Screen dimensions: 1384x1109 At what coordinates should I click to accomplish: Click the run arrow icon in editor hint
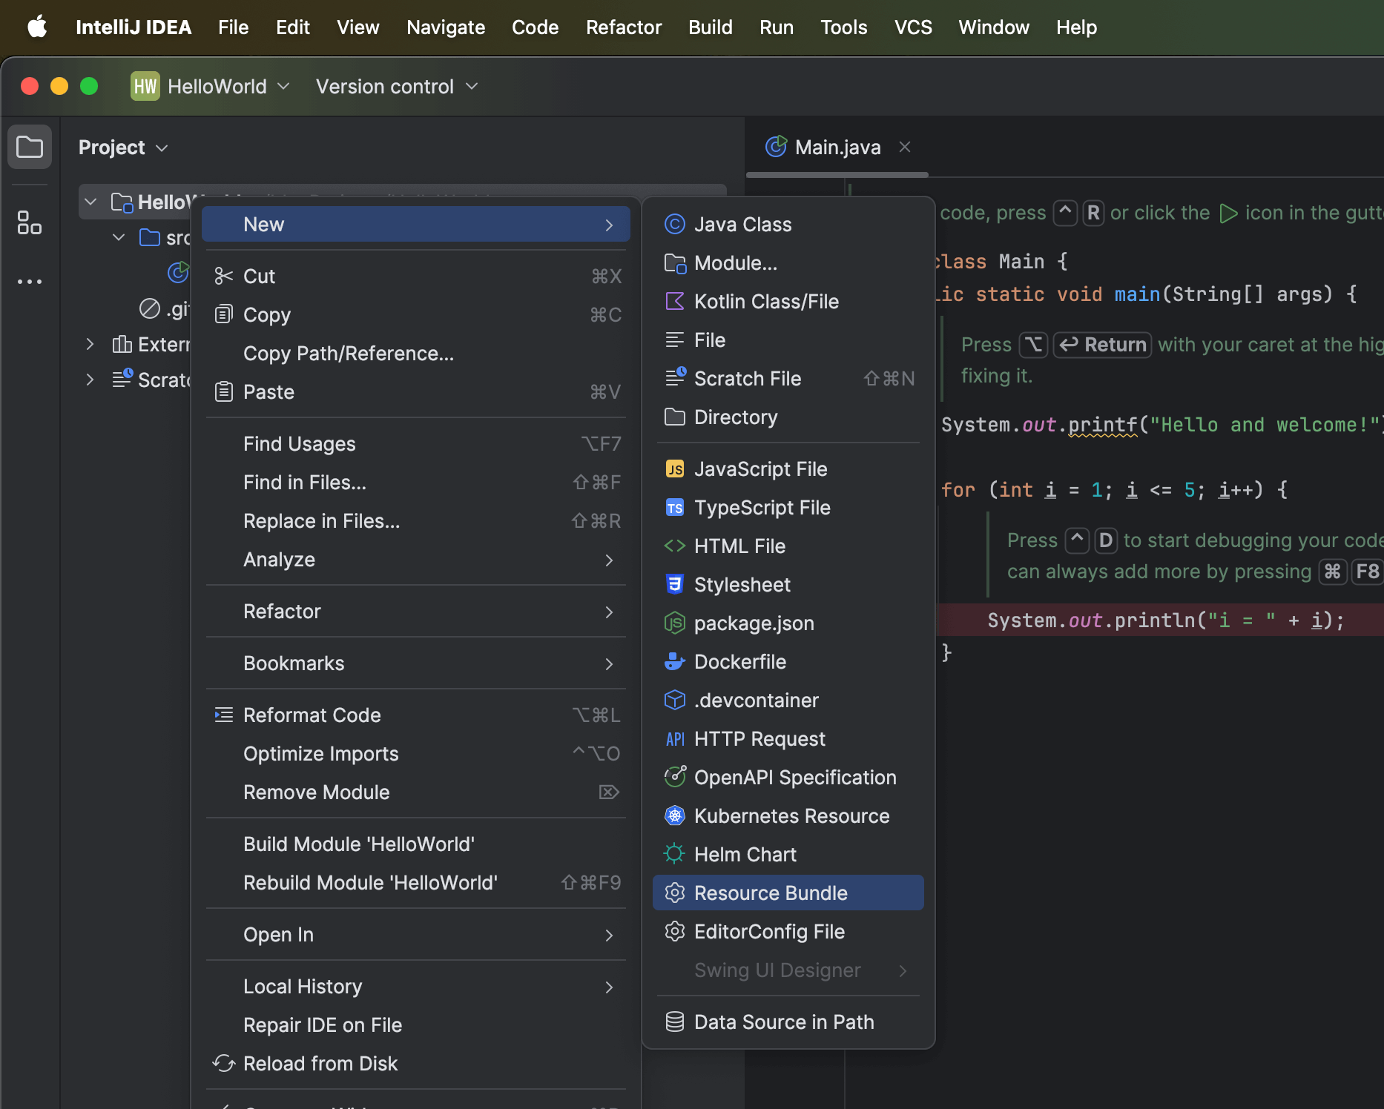pyautogui.click(x=1228, y=213)
